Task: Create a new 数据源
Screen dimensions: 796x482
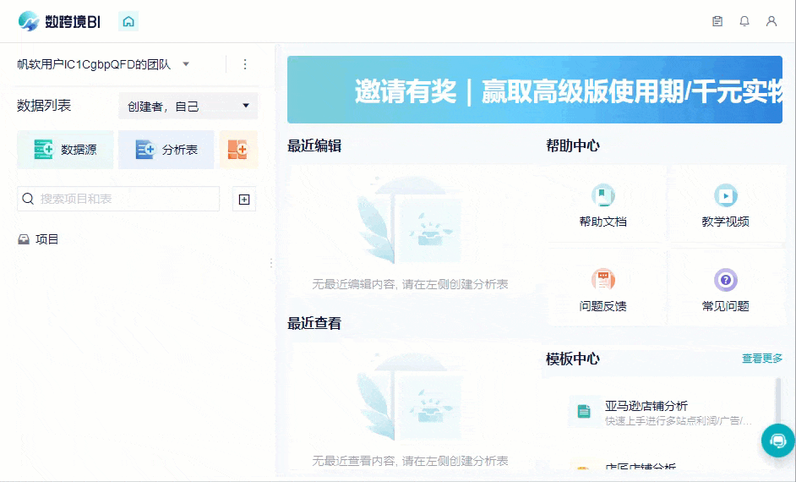Action: pos(65,150)
